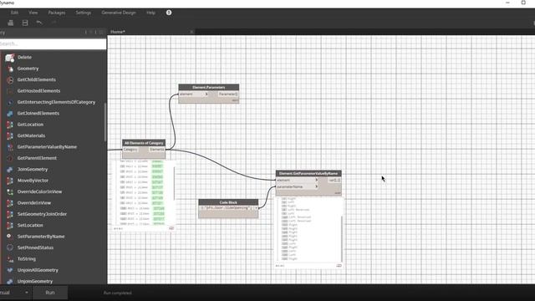Click the first toolbar icon below Edit
This screenshot has width=535, height=301.
[x=11, y=23]
